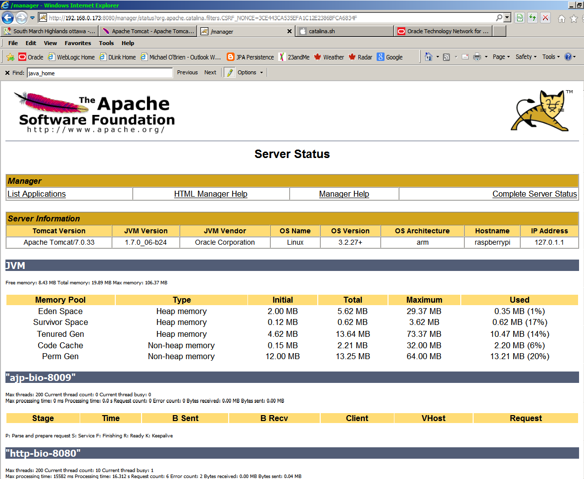Open JPA Persistence blogger favorite
This screenshot has width=584, height=479.
(250, 57)
